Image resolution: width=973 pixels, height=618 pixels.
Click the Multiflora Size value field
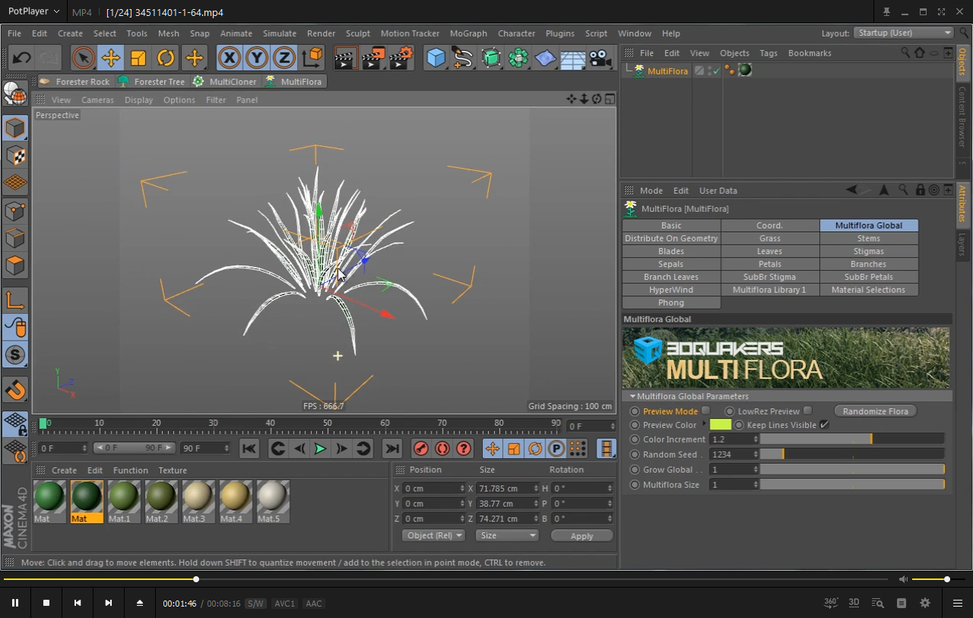coord(731,484)
